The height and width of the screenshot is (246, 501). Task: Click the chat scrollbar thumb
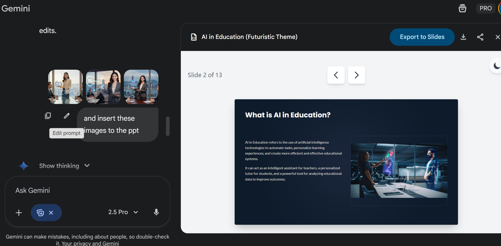[168, 126]
